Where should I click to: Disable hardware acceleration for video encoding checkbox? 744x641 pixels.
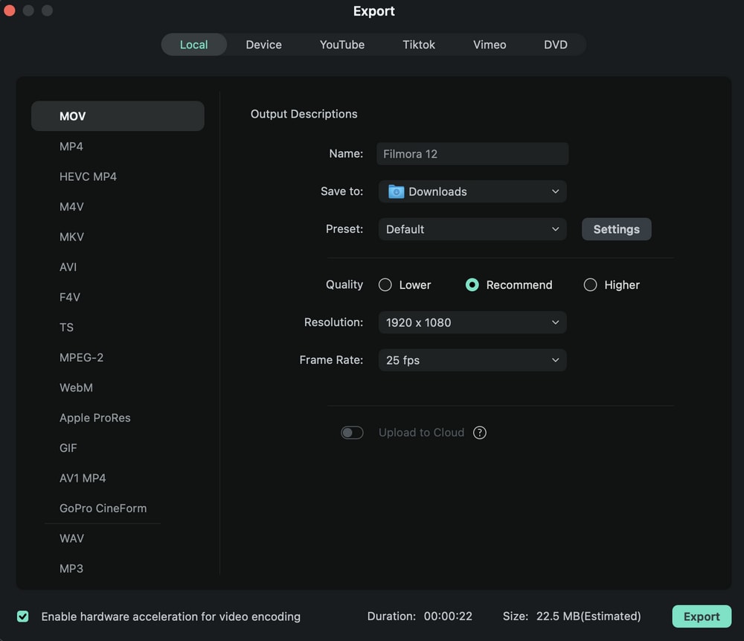23,616
